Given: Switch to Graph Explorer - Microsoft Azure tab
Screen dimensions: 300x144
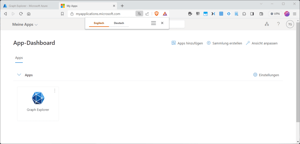Looking at the screenshot, I should [28, 6].
